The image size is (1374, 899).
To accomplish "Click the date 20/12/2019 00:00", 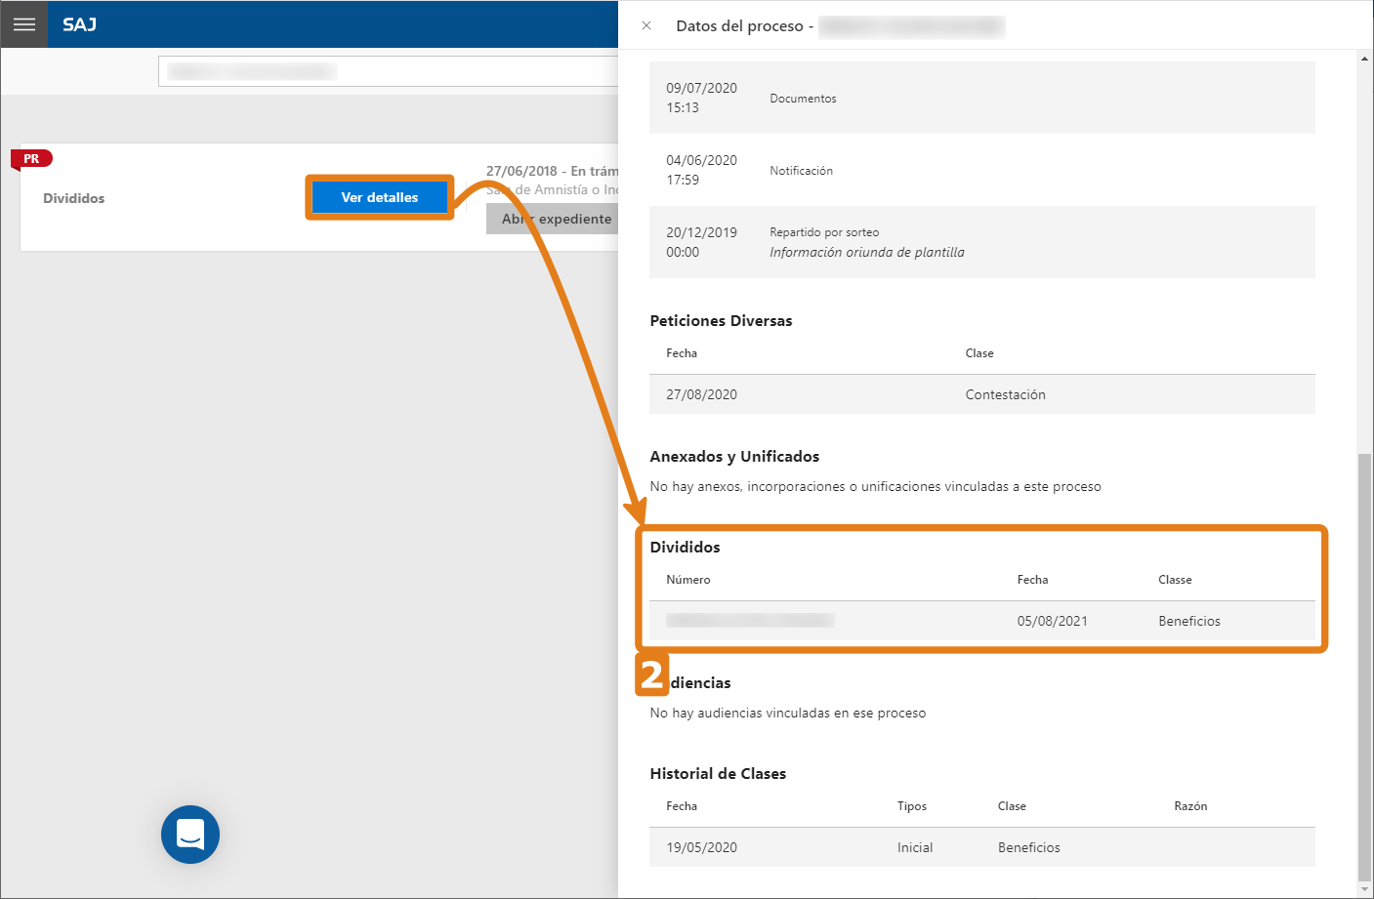I will [x=701, y=242].
